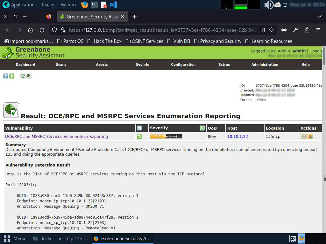Image resolution: width=326 pixels, height=244 pixels.
Task: Expand the Configuration menu
Action: click(x=183, y=64)
